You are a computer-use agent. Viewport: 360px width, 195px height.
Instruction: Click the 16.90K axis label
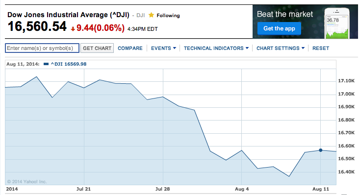[346, 107]
